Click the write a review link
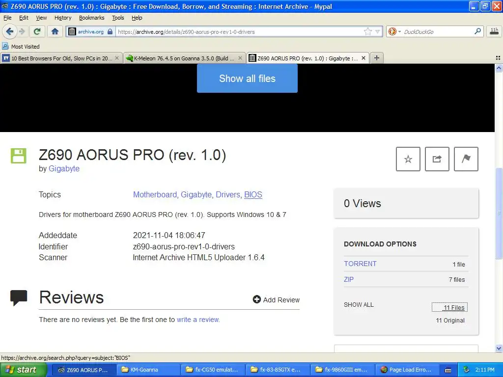 point(198,320)
